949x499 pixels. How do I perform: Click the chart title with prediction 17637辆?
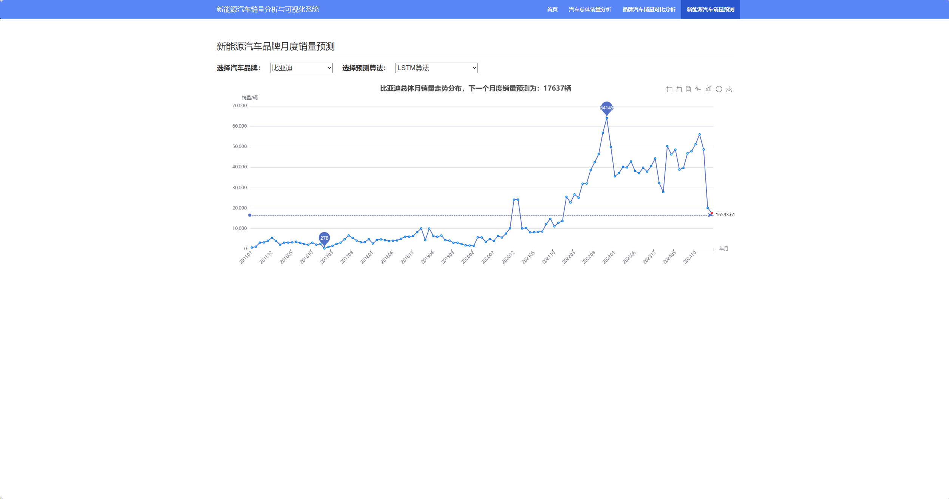[x=475, y=88]
